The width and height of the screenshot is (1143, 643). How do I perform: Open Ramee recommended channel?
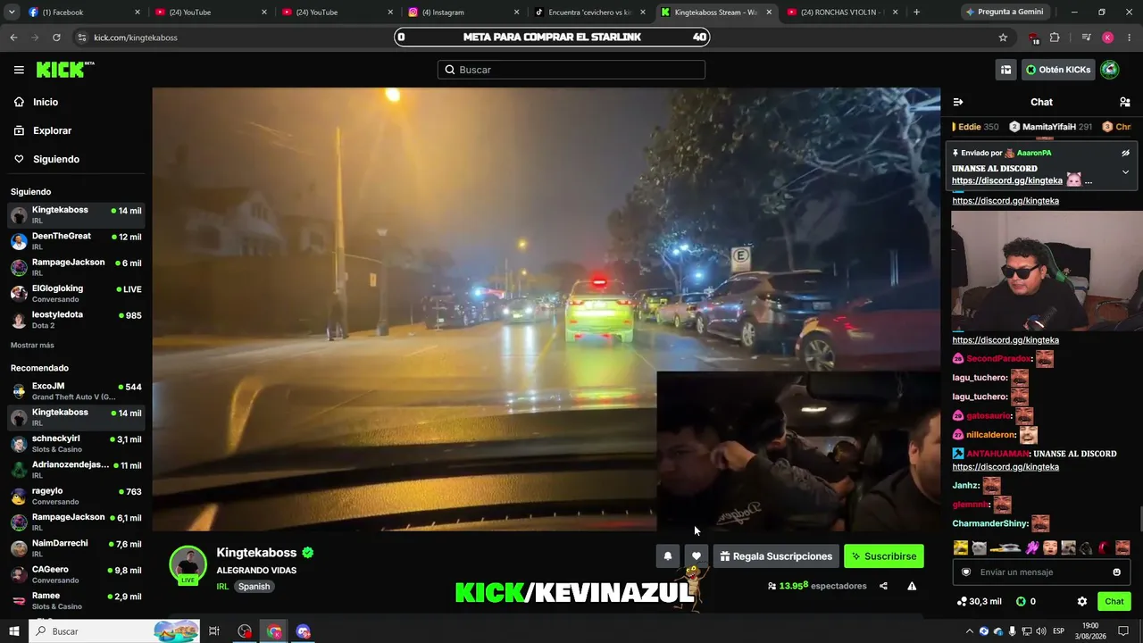76,600
